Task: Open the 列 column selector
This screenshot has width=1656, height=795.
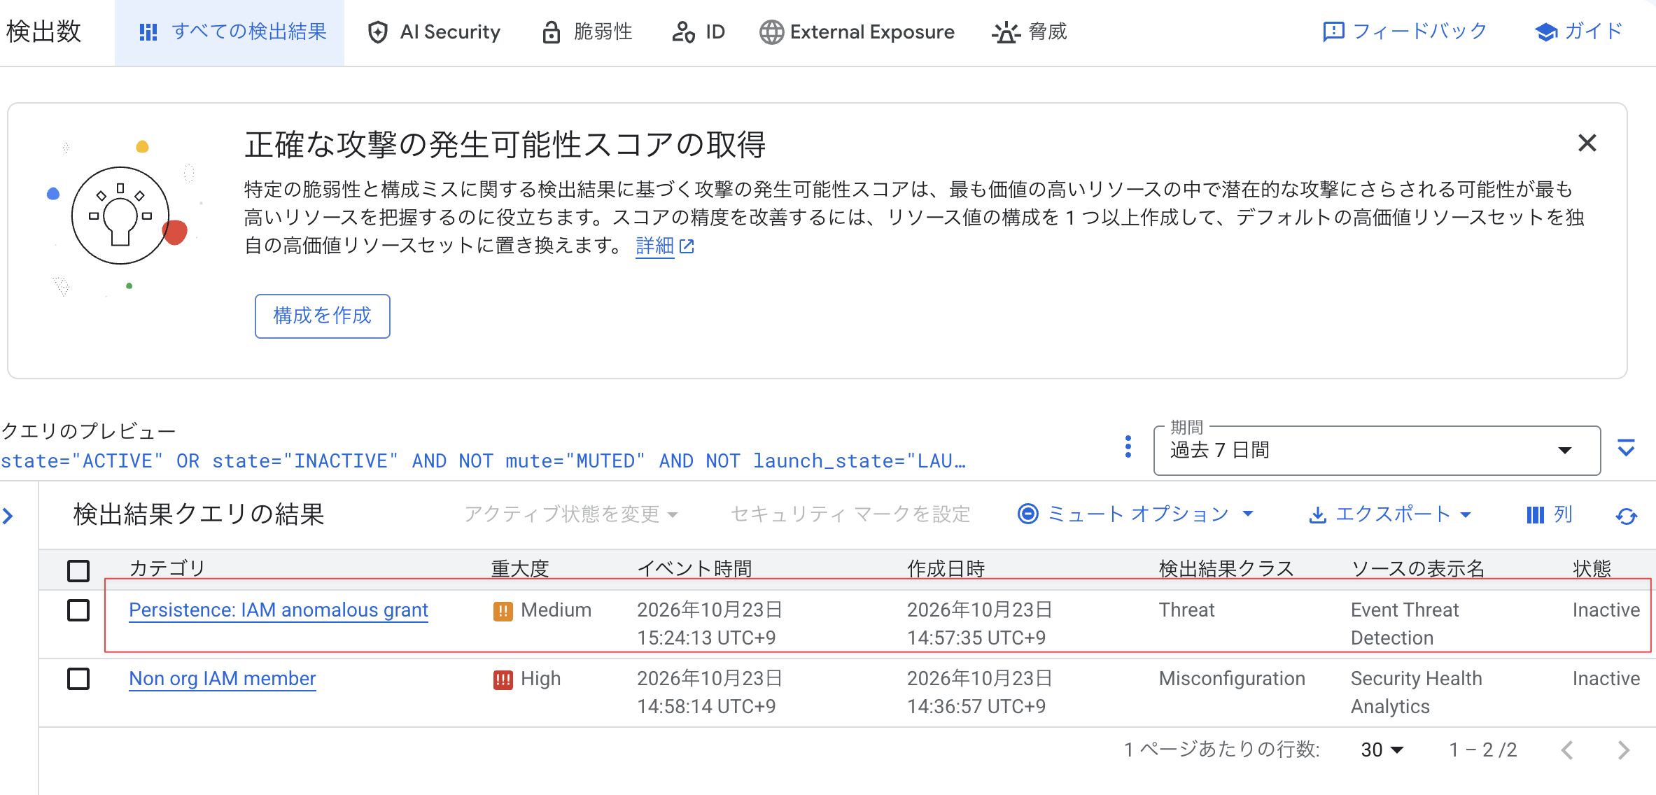Action: [x=1550, y=514]
